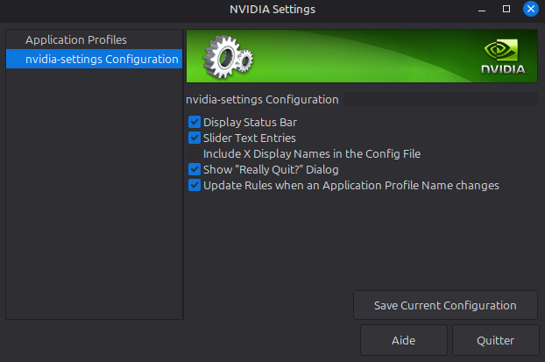545x362 pixels.
Task: Enable Include X Display Names in Config File
Action: tap(195, 153)
